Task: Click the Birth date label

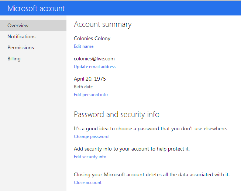Action: click(x=83, y=87)
